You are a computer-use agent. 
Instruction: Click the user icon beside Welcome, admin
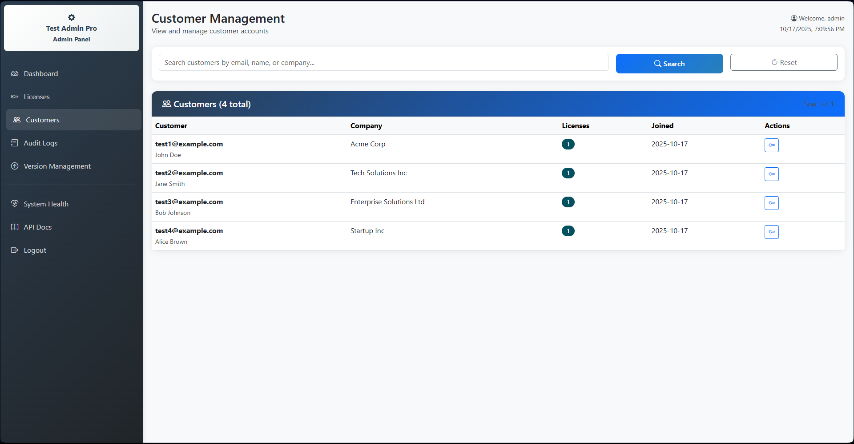click(x=794, y=18)
